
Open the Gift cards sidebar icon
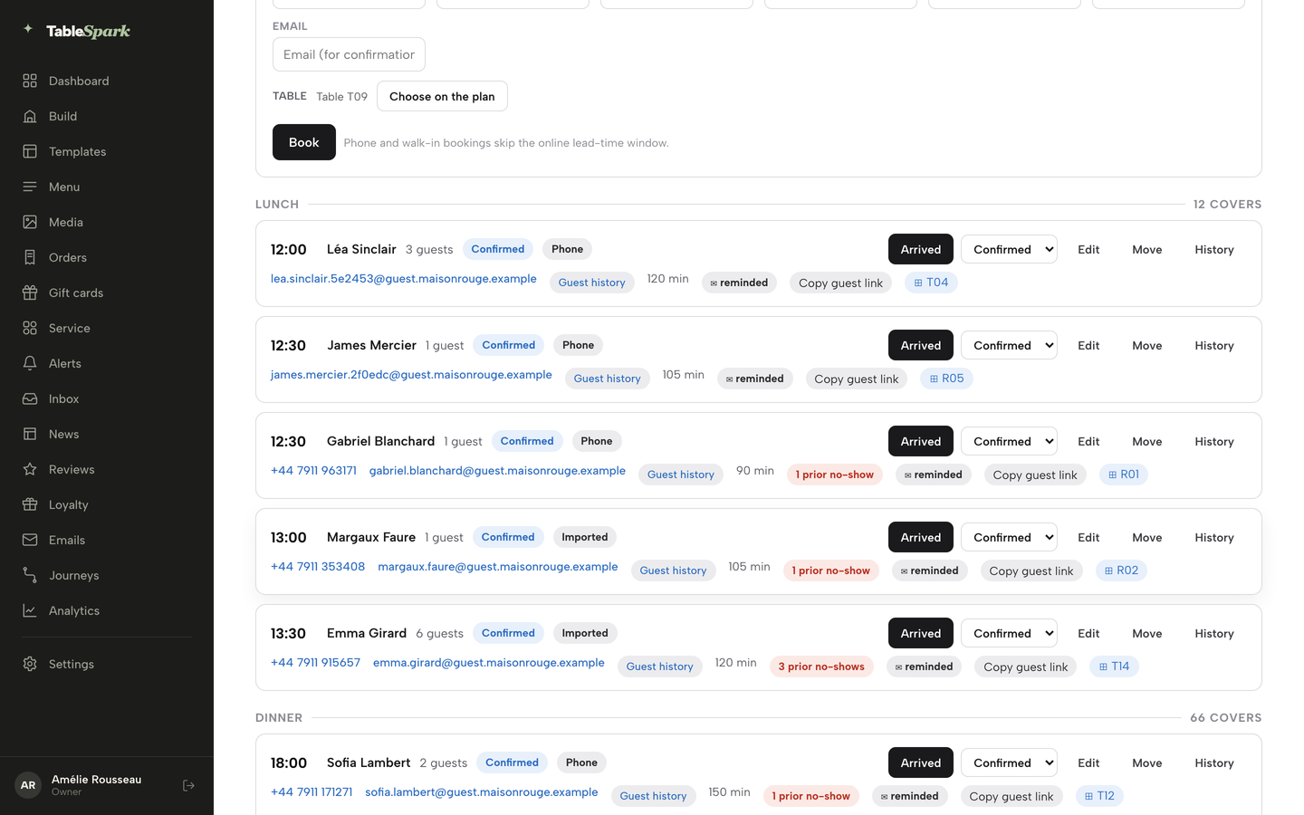[x=30, y=292]
